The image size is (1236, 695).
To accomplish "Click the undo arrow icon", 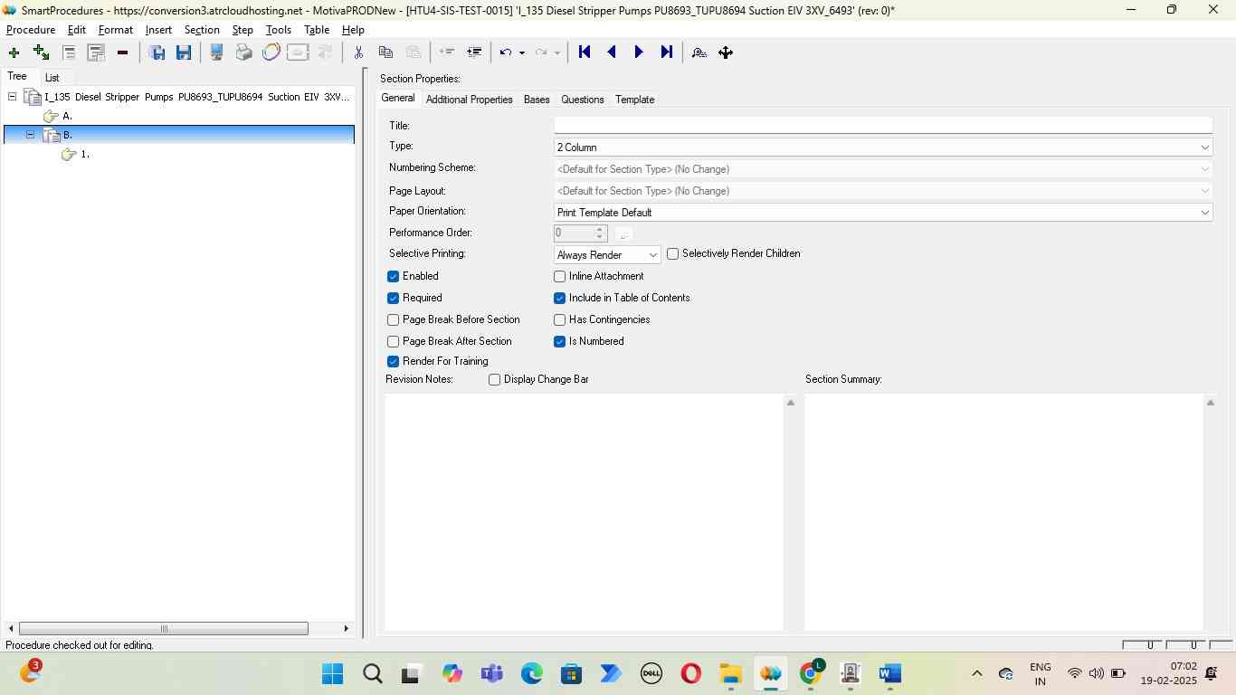I will pos(506,52).
